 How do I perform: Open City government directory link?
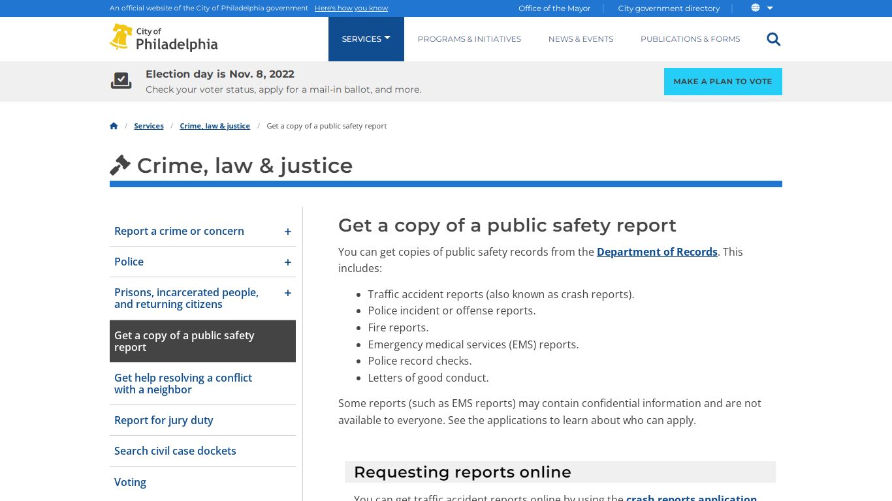pos(669,8)
